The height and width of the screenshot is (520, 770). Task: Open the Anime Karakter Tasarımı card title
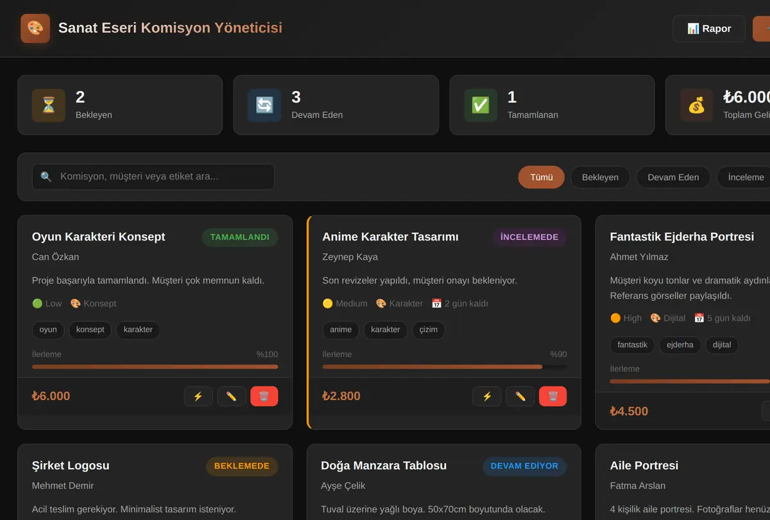click(390, 237)
